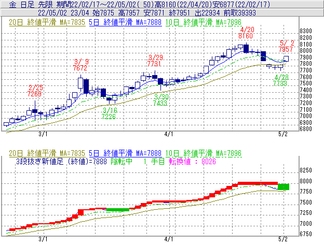Click the 10日 終値平滑 MA=7896 legend in the candlestick chart
The height and width of the screenshot is (246, 324).
(204, 22)
